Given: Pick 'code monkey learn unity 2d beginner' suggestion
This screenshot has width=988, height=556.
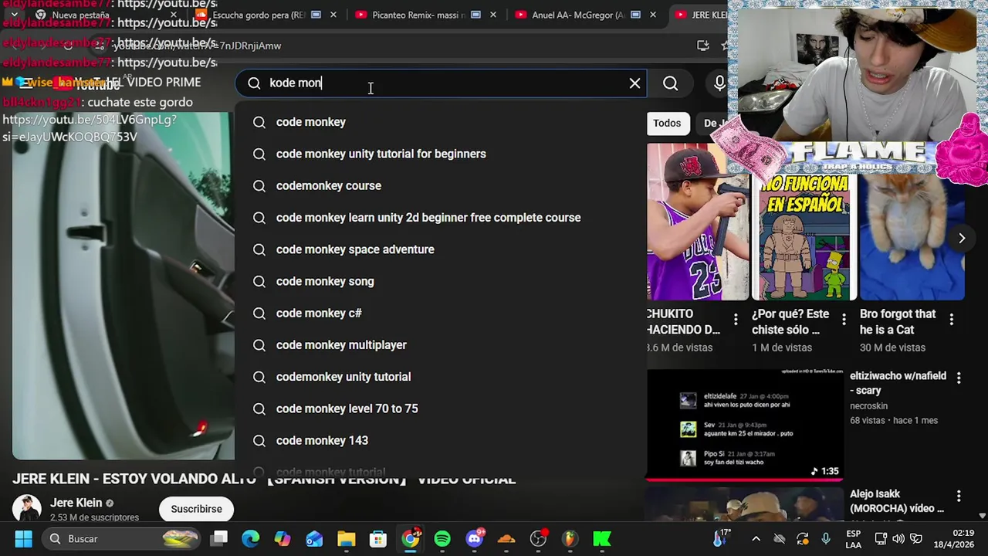Looking at the screenshot, I should coord(441,217).
